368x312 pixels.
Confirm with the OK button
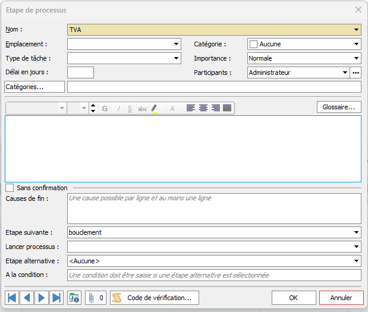(x=294, y=298)
